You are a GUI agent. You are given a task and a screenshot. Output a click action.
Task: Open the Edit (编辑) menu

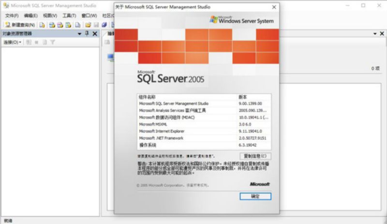pos(30,15)
